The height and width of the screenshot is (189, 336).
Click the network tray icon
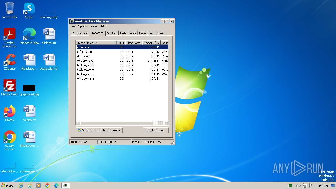pyautogui.click(x=305, y=186)
